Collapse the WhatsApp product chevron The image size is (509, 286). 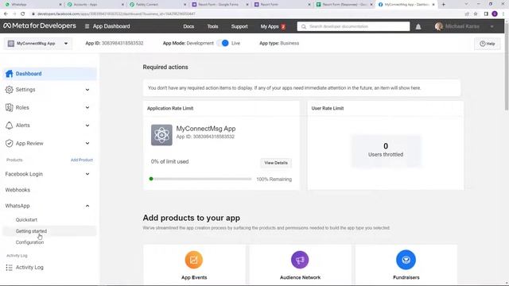coord(87,206)
